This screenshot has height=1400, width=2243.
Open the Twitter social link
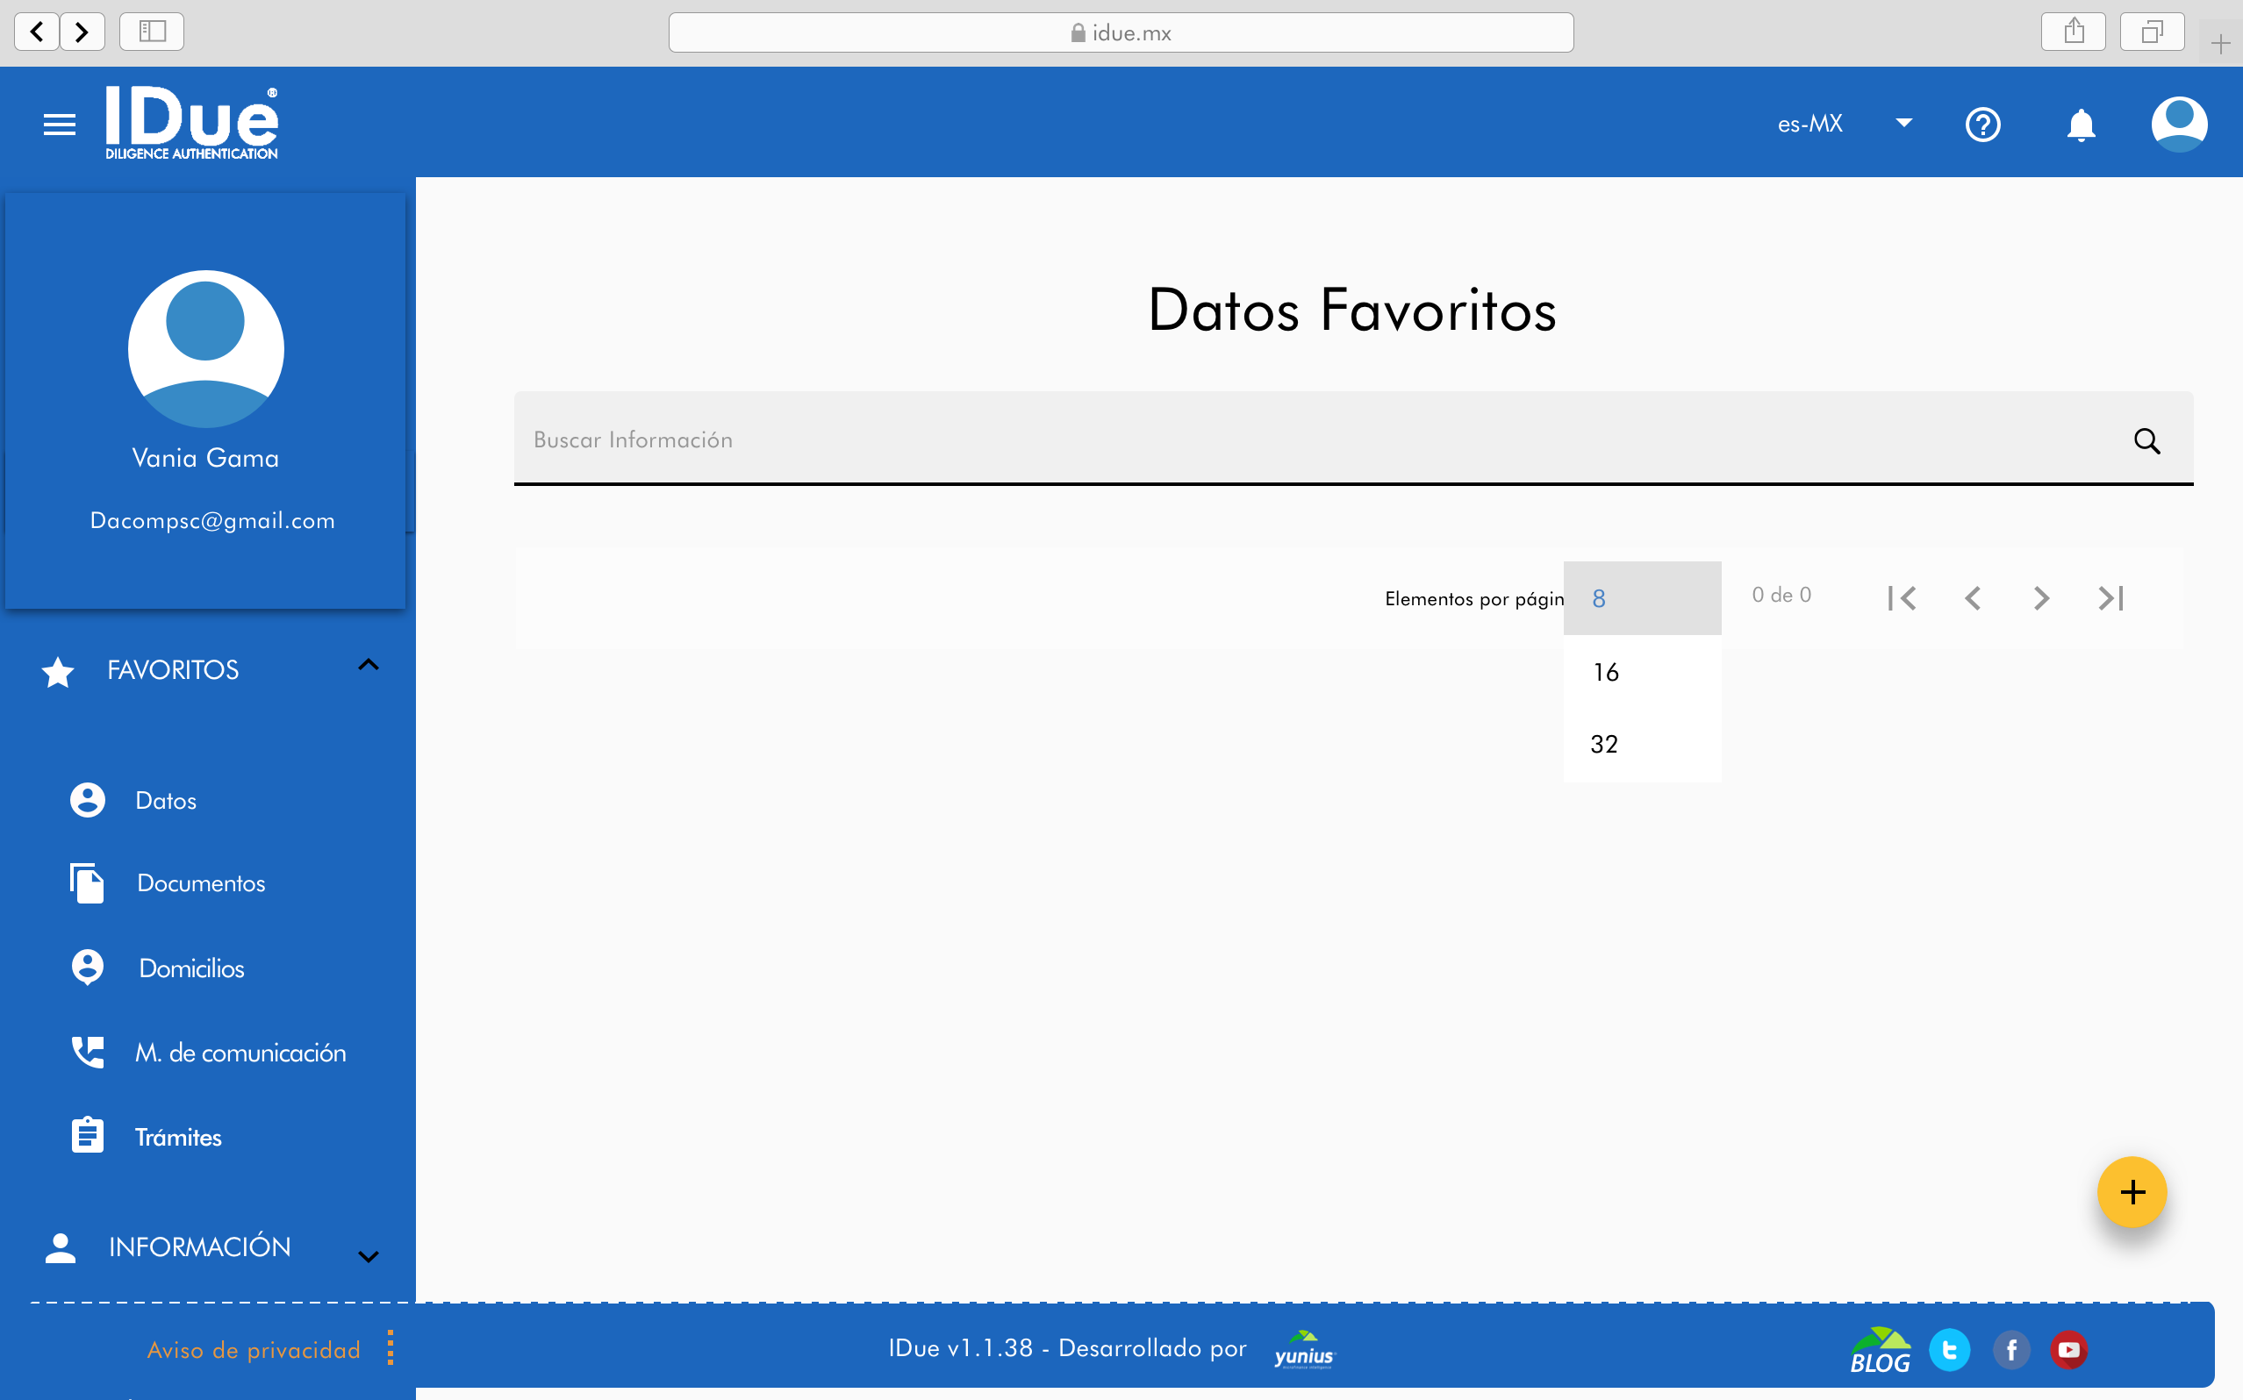(1949, 1350)
